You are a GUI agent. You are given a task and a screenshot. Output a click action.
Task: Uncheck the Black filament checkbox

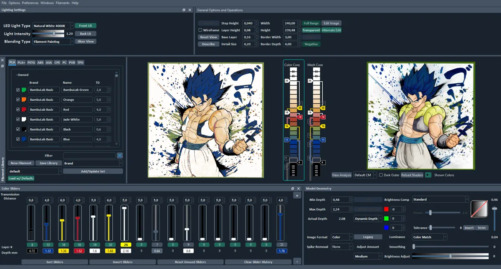18,130
